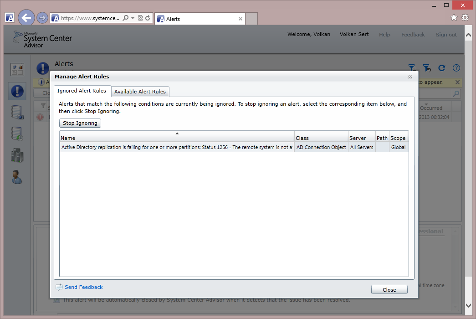
Task: Click the page scrollbar down arrow
Action: (468, 305)
